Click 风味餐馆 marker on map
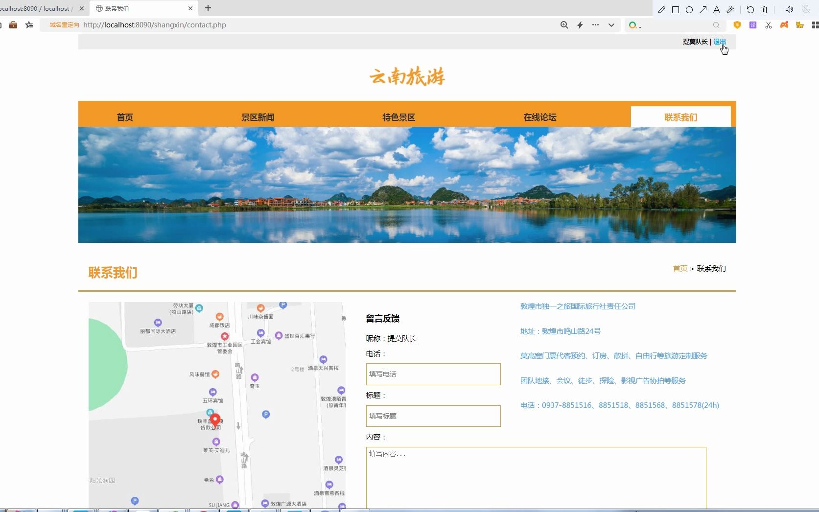Viewport: 819px width, 512px height. pyautogui.click(x=215, y=374)
